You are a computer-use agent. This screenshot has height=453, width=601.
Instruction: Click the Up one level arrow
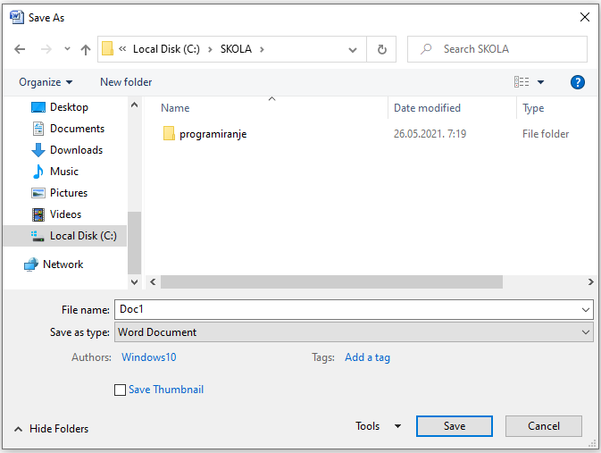click(86, 49)
